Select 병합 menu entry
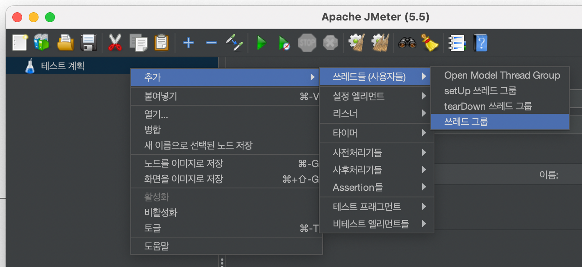582x267 pixels. coord(225,130)
